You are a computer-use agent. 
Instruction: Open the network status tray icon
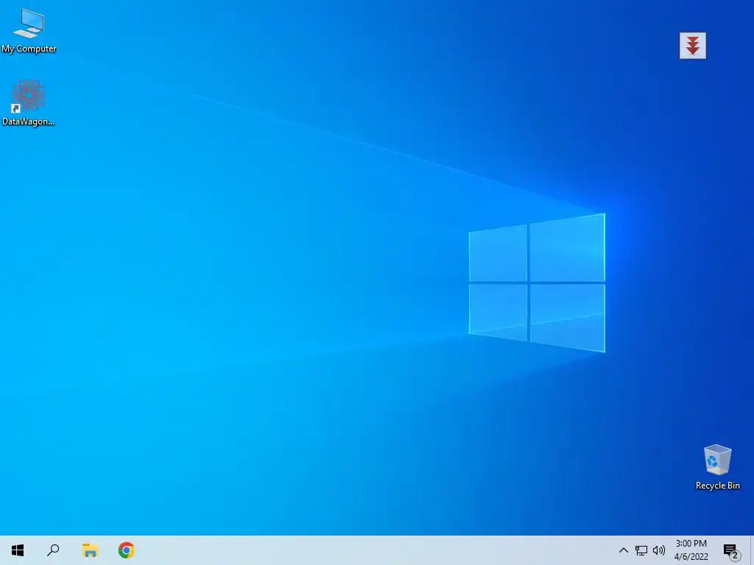[x=641, y=550]
